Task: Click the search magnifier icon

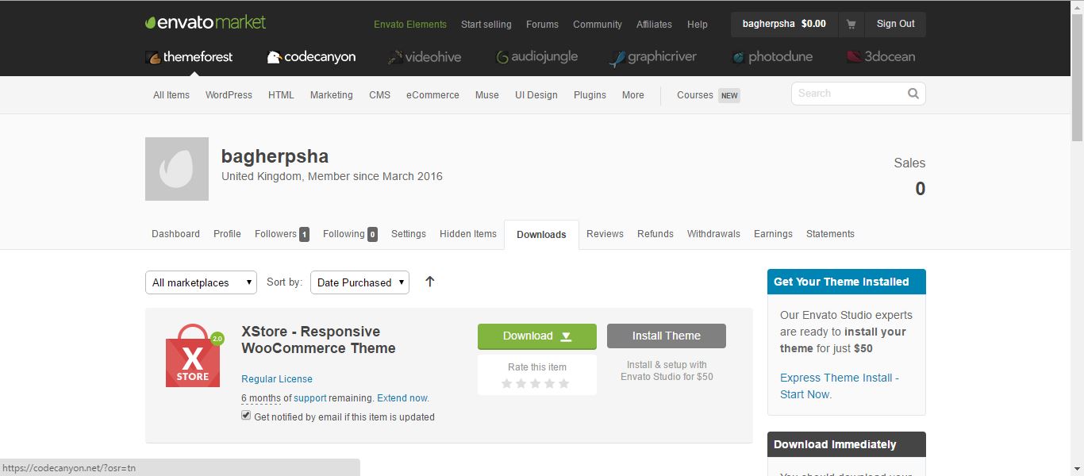Action: point(913,94)
